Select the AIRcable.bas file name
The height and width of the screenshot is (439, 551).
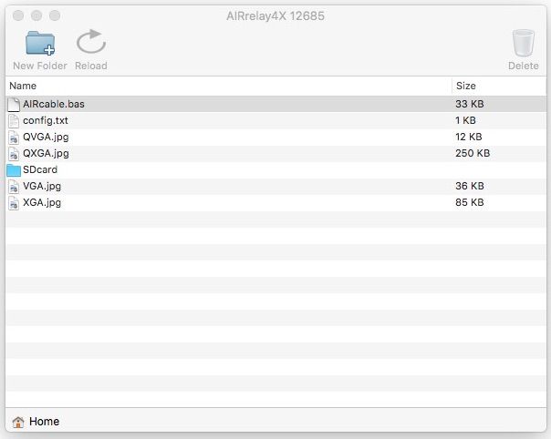point(54,104)
